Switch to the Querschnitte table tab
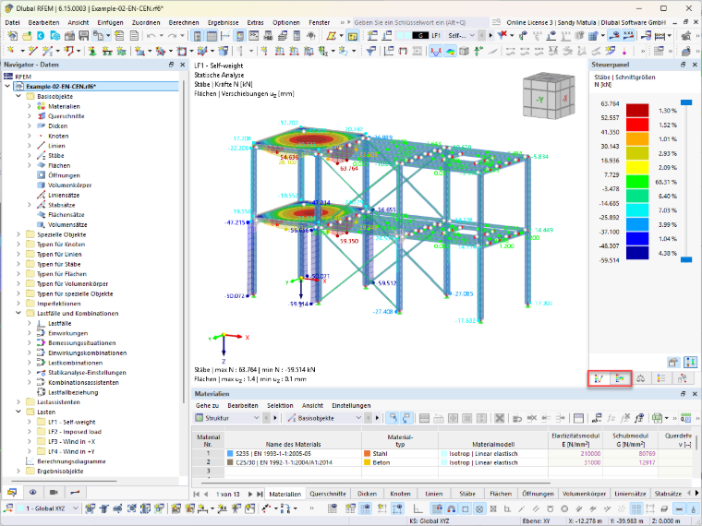This screenshot has height=526, width=702. (x=328, y=494)
